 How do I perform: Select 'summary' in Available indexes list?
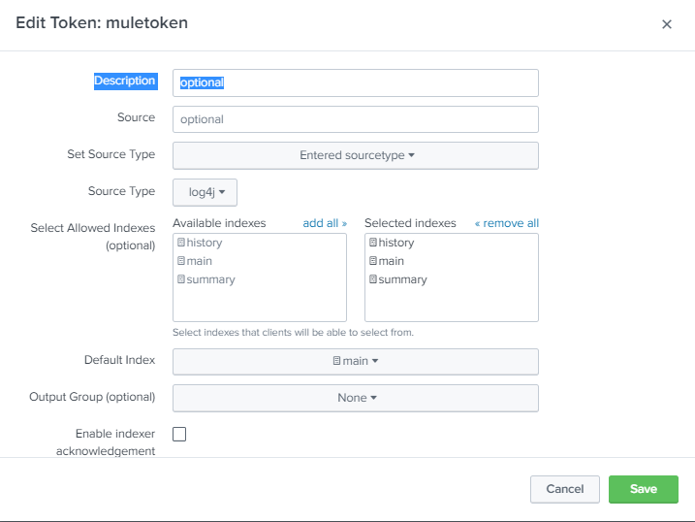pos(211,279)
